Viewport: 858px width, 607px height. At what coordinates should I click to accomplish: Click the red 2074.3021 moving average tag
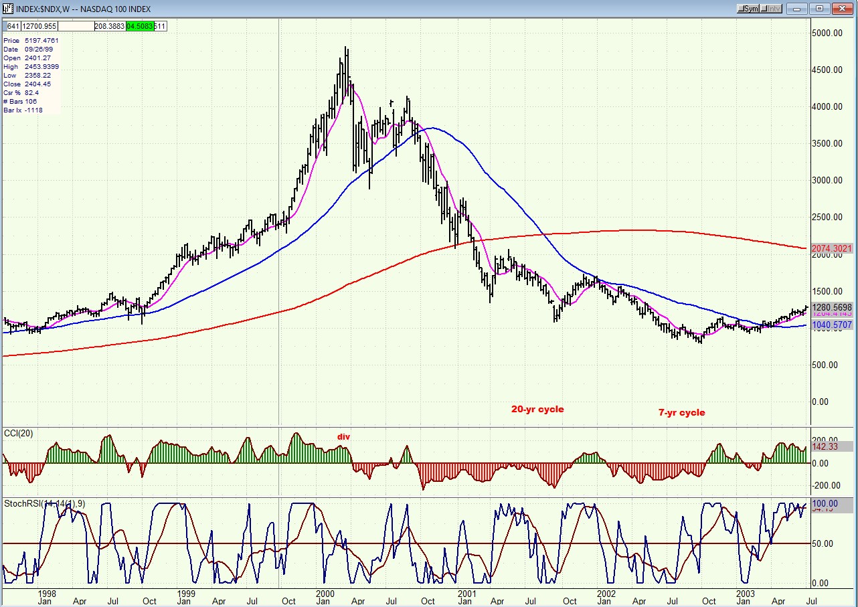pos(832,248)
